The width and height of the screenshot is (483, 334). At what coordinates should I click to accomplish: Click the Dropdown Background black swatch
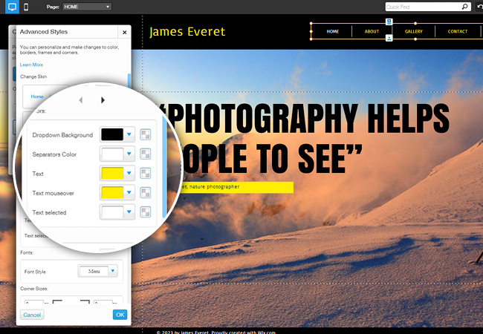[112, 134]
